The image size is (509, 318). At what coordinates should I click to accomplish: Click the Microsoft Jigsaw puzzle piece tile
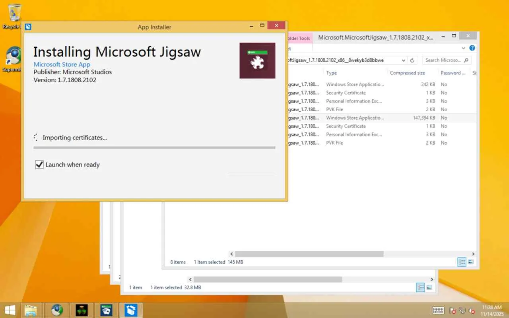[x=257, y=60]
